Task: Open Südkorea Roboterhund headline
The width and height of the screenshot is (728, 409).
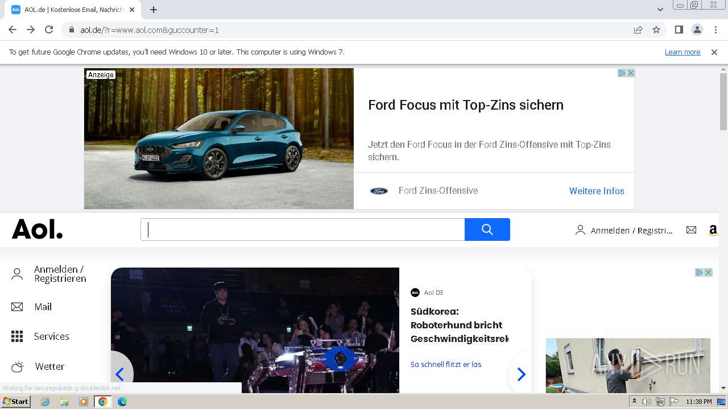Action: (x=460, y=325)
